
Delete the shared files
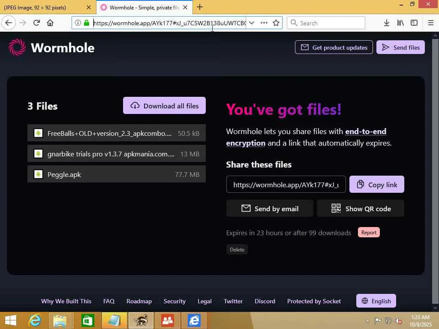coord(237,250)
